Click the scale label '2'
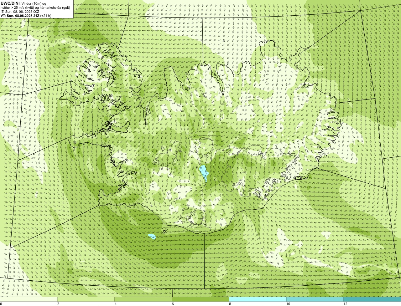This screenshot has height=306, width=401. [58, 304]
